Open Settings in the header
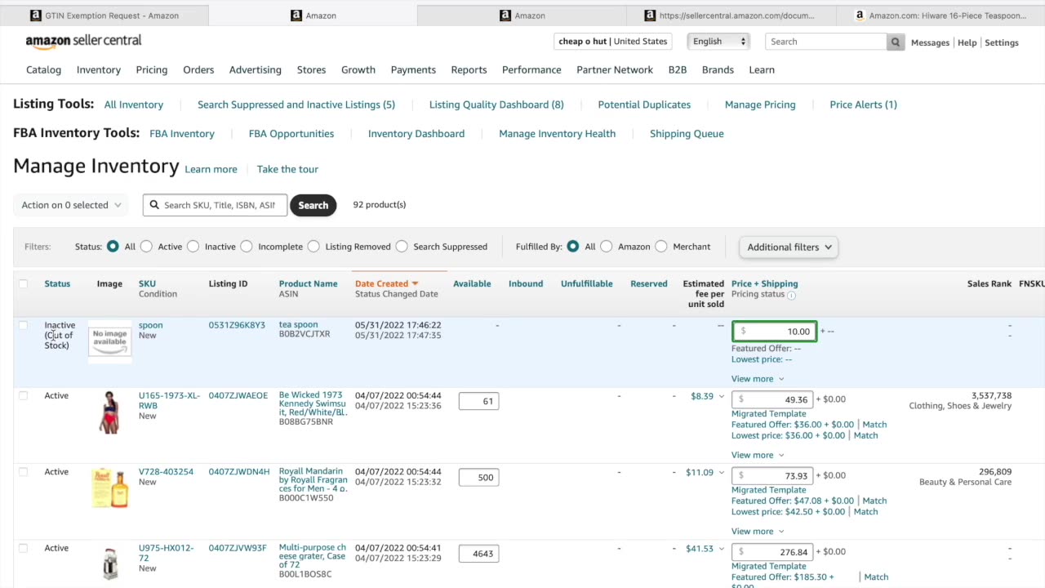Viewport: 1045px width, 588px height. coord(1002,42)
